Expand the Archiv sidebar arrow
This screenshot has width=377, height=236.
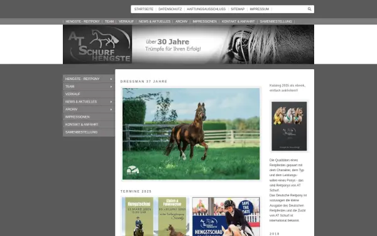pyautogui.click(x=111, y=110)
